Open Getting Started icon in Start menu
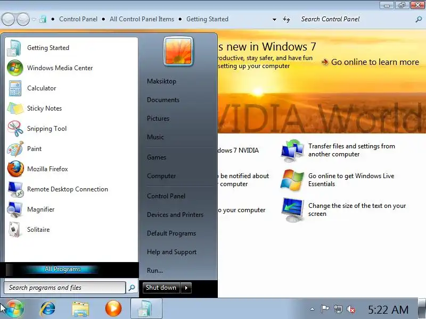The height and width of the screenshot is (319, 426). pyautogui.click(x=15, y=48)
